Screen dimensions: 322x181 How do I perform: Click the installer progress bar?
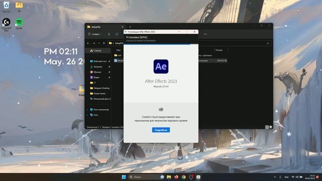[x=161, y=44]
